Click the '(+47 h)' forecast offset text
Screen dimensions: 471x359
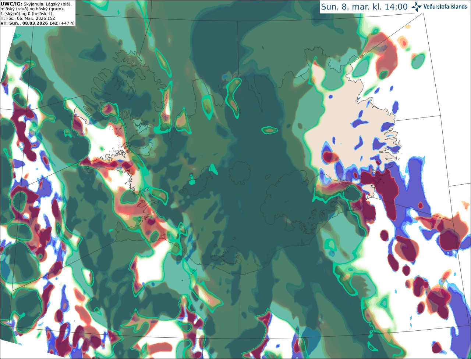[67, 23]
